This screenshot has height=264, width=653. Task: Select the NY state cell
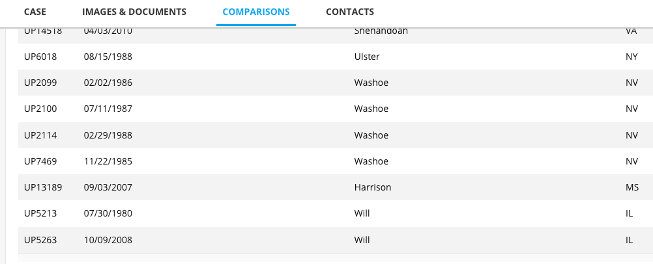click(x=631, y=57)
